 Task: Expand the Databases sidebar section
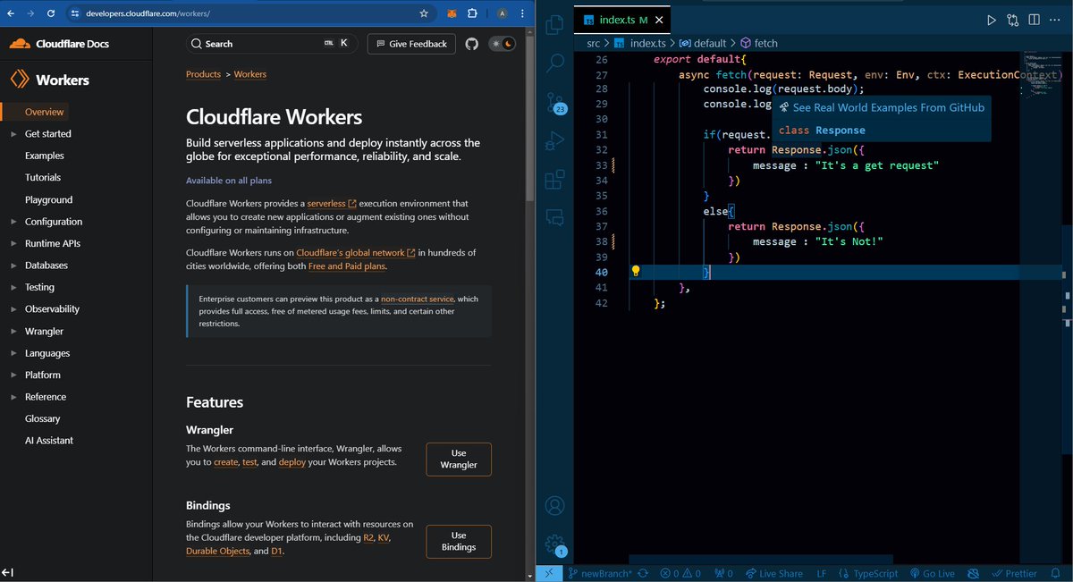13,266
